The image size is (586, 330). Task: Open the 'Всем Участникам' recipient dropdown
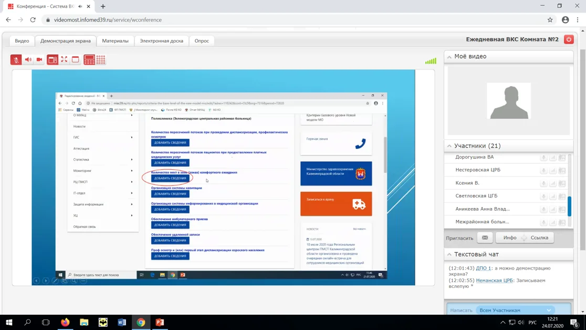tap(515, 311)
